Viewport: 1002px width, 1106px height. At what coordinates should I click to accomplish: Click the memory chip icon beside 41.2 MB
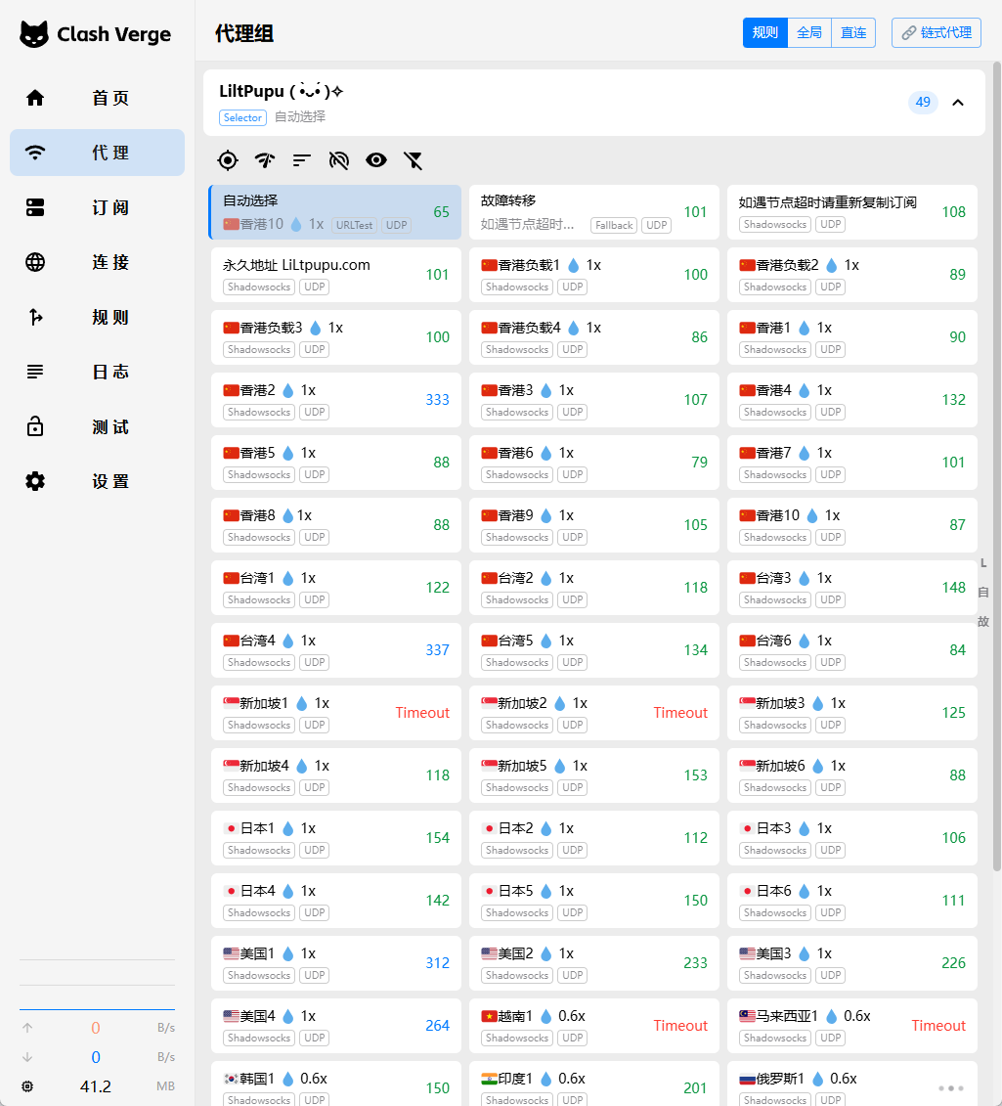pyautogui.click(x=27, y=1086)
